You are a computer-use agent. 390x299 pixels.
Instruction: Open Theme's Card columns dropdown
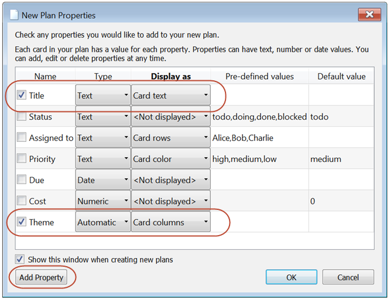(170, 222)
